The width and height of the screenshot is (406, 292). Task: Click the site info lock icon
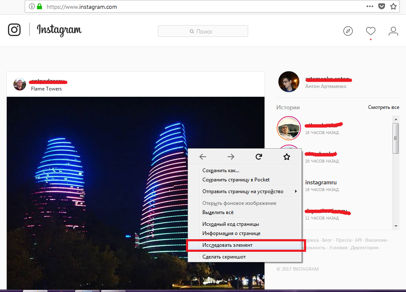pos(39,7)
